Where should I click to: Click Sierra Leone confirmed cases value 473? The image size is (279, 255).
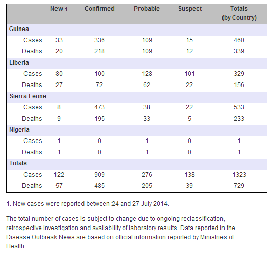click(x=99, y=107)
